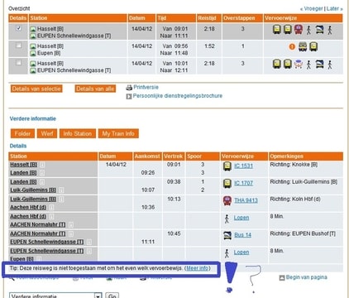Click map icon beside EUPEN Schnellewindgasse in third journey
Screen dimensions: 349x298
[33, 70]
